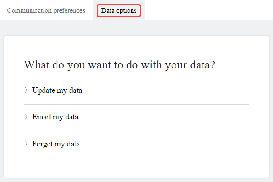Expand the Forget my data section

56,144
